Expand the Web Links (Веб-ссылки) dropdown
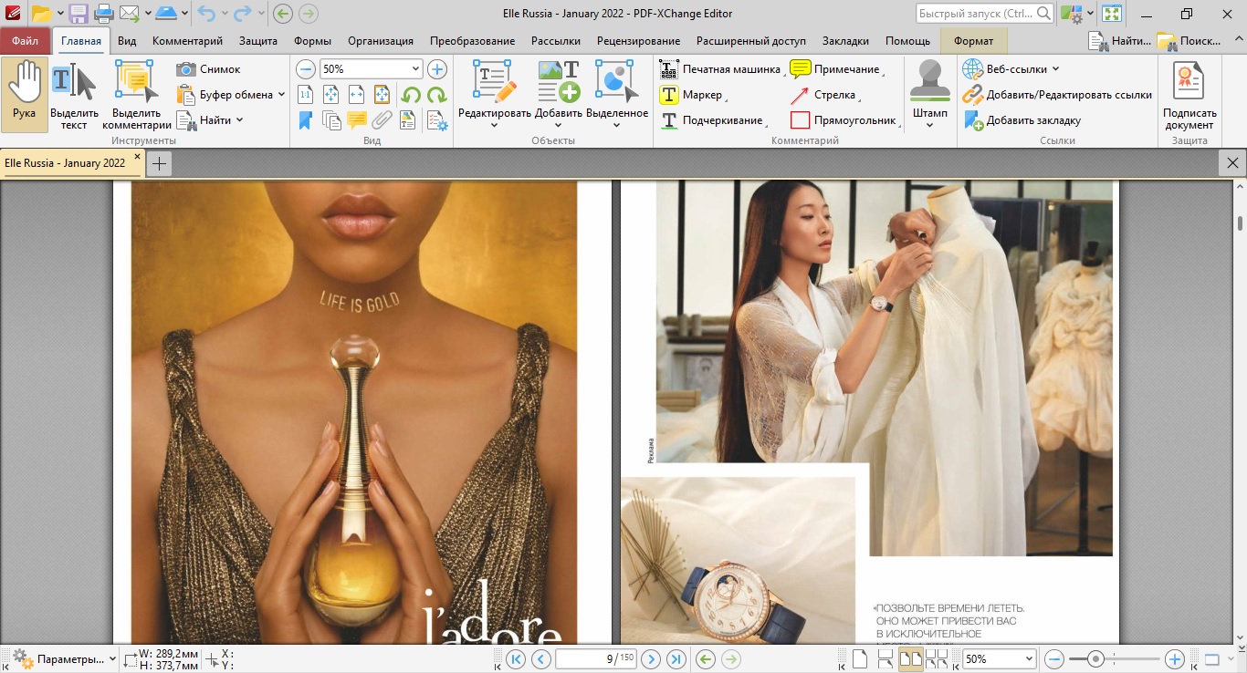Image resolution: width=1247 pixels, height=673 pixels. [x=1056, y=69]
